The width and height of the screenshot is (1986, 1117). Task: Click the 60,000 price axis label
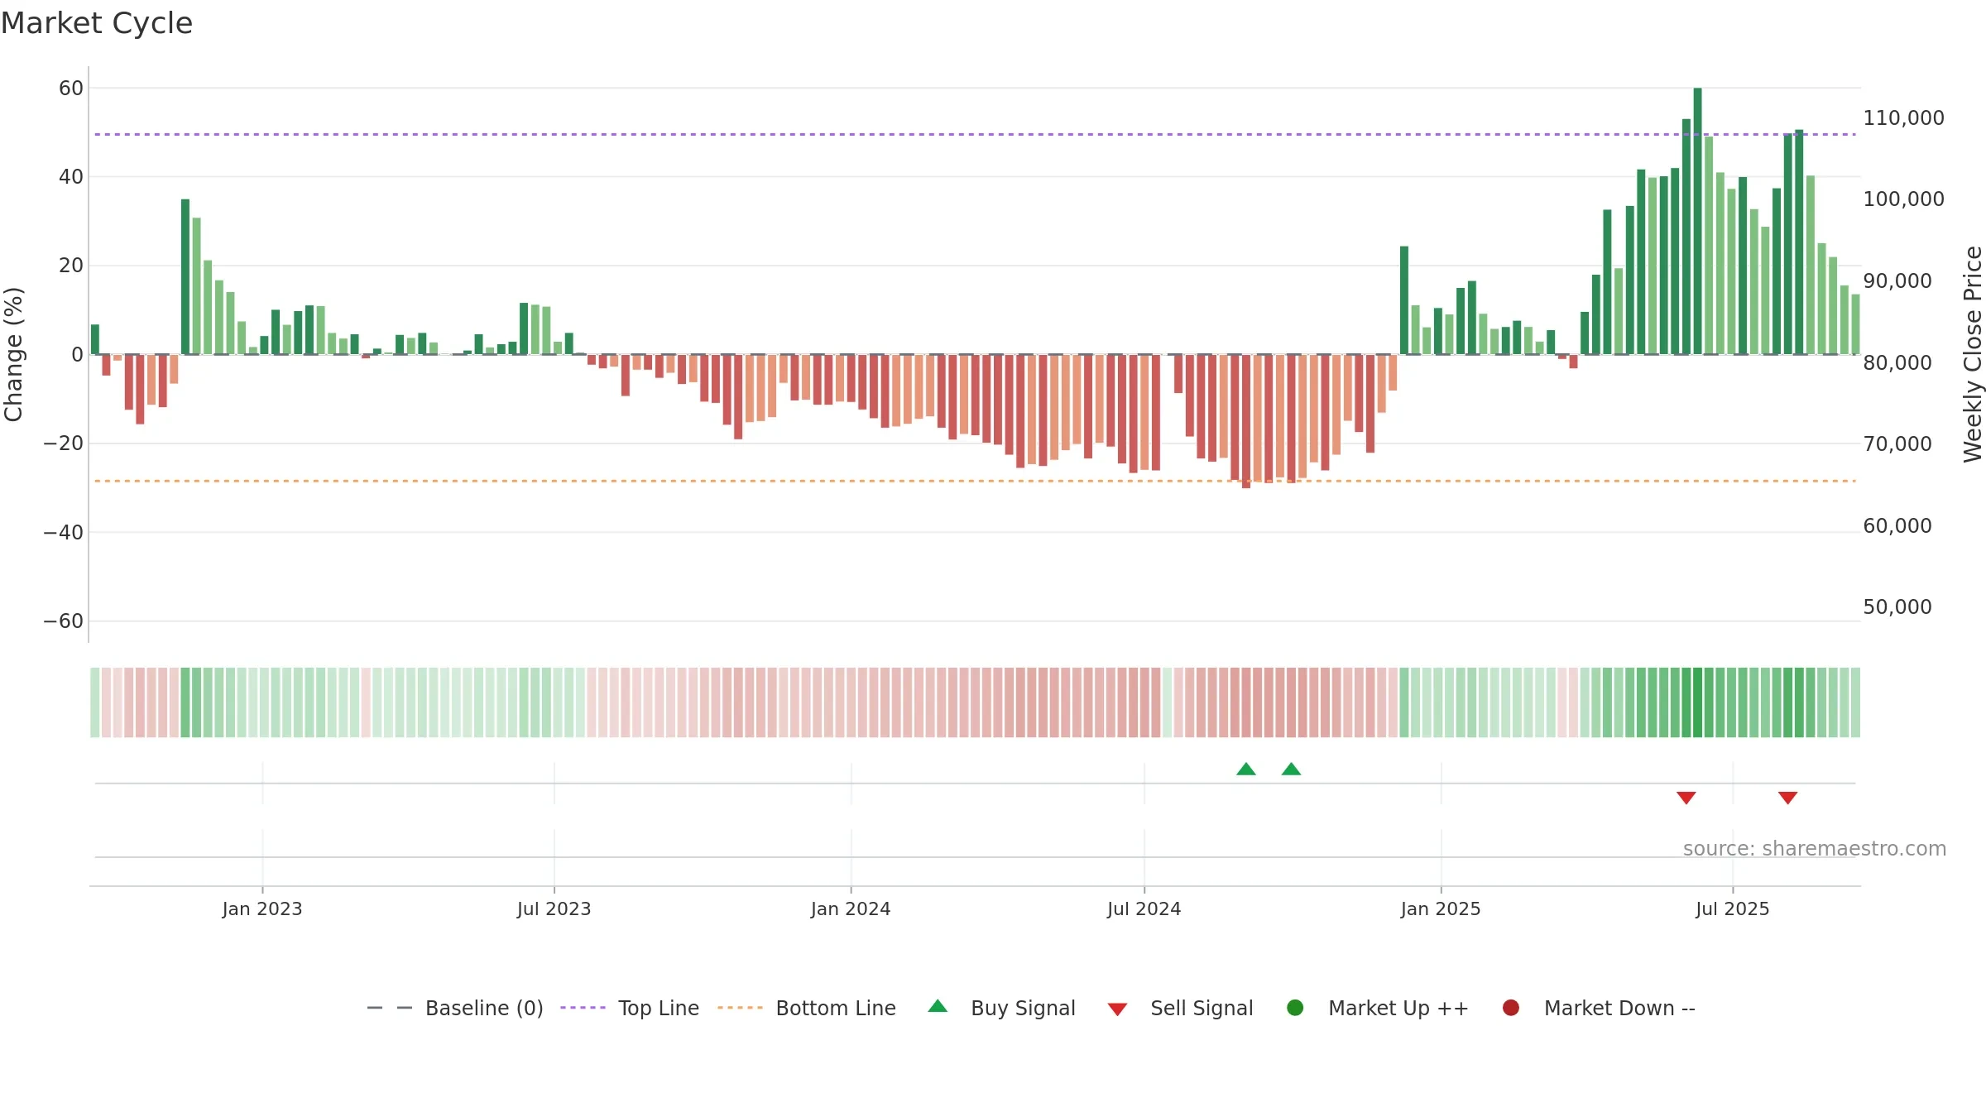(1897, 525)
